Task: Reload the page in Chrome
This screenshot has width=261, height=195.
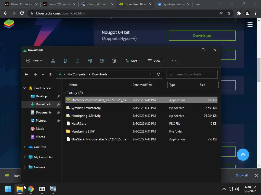Action: pyautogui.click(x=22, y=13)
